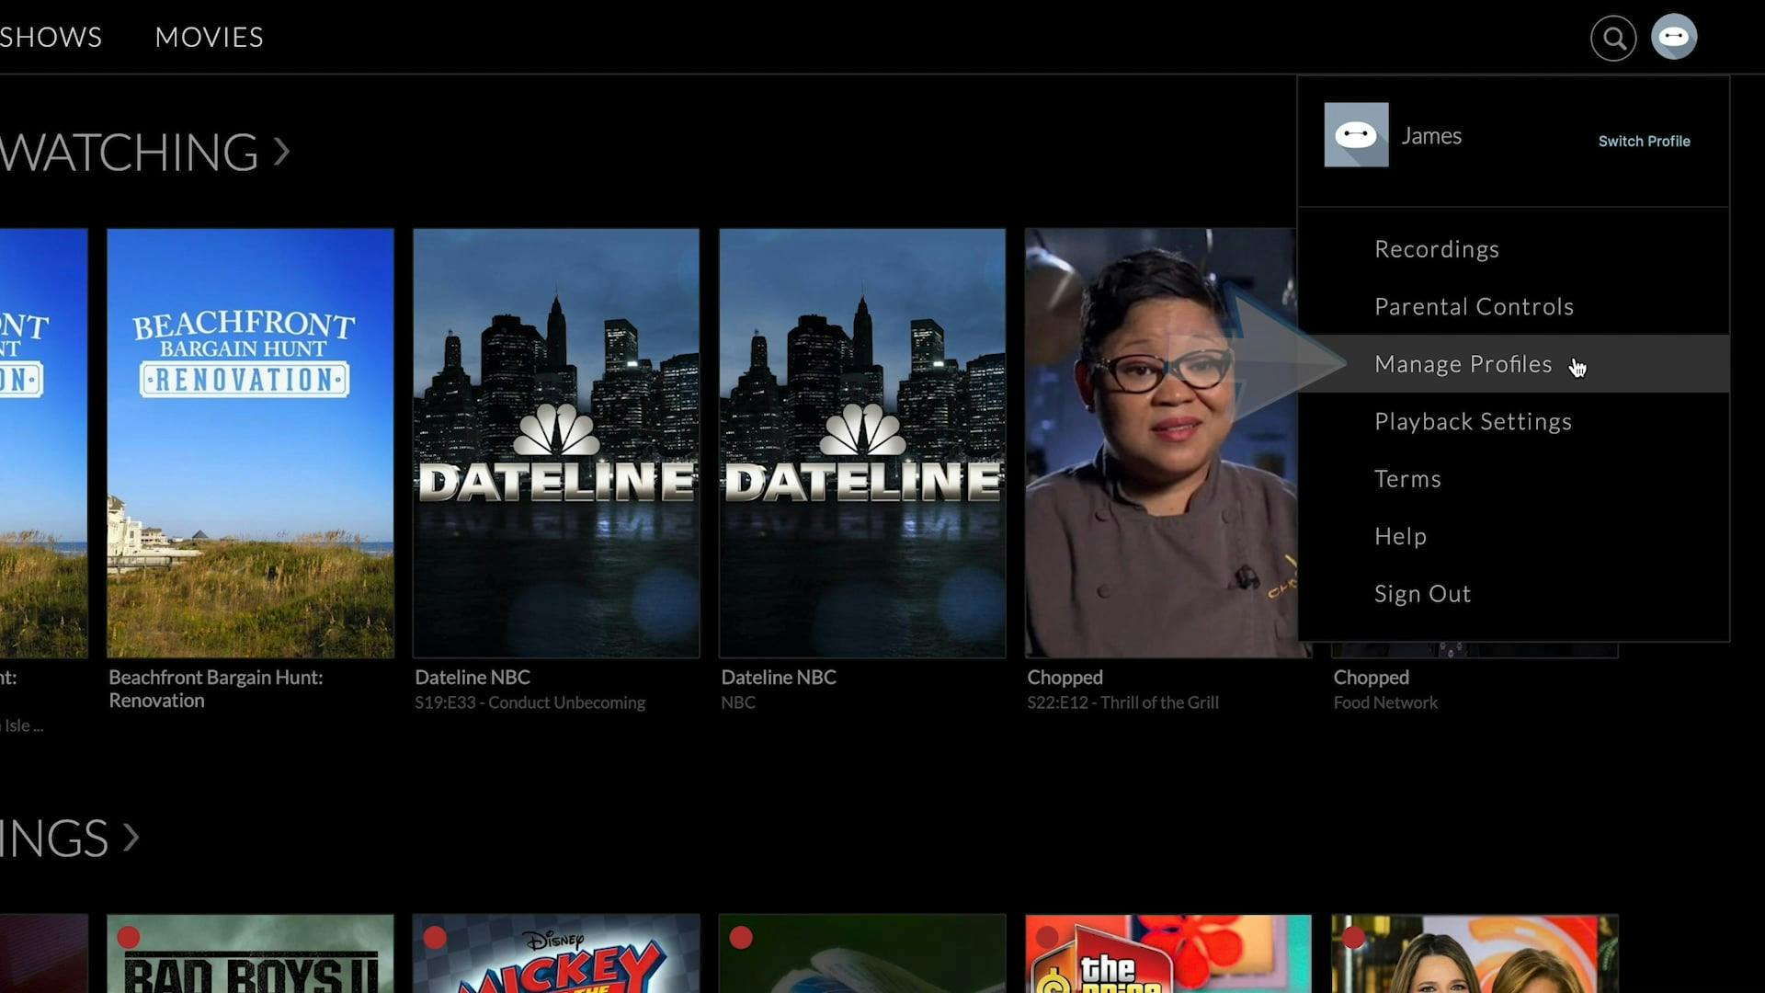Open Beachfront Bargain Hunt Renovation poster
The image size is (1765, 993).
click(250, 442)
